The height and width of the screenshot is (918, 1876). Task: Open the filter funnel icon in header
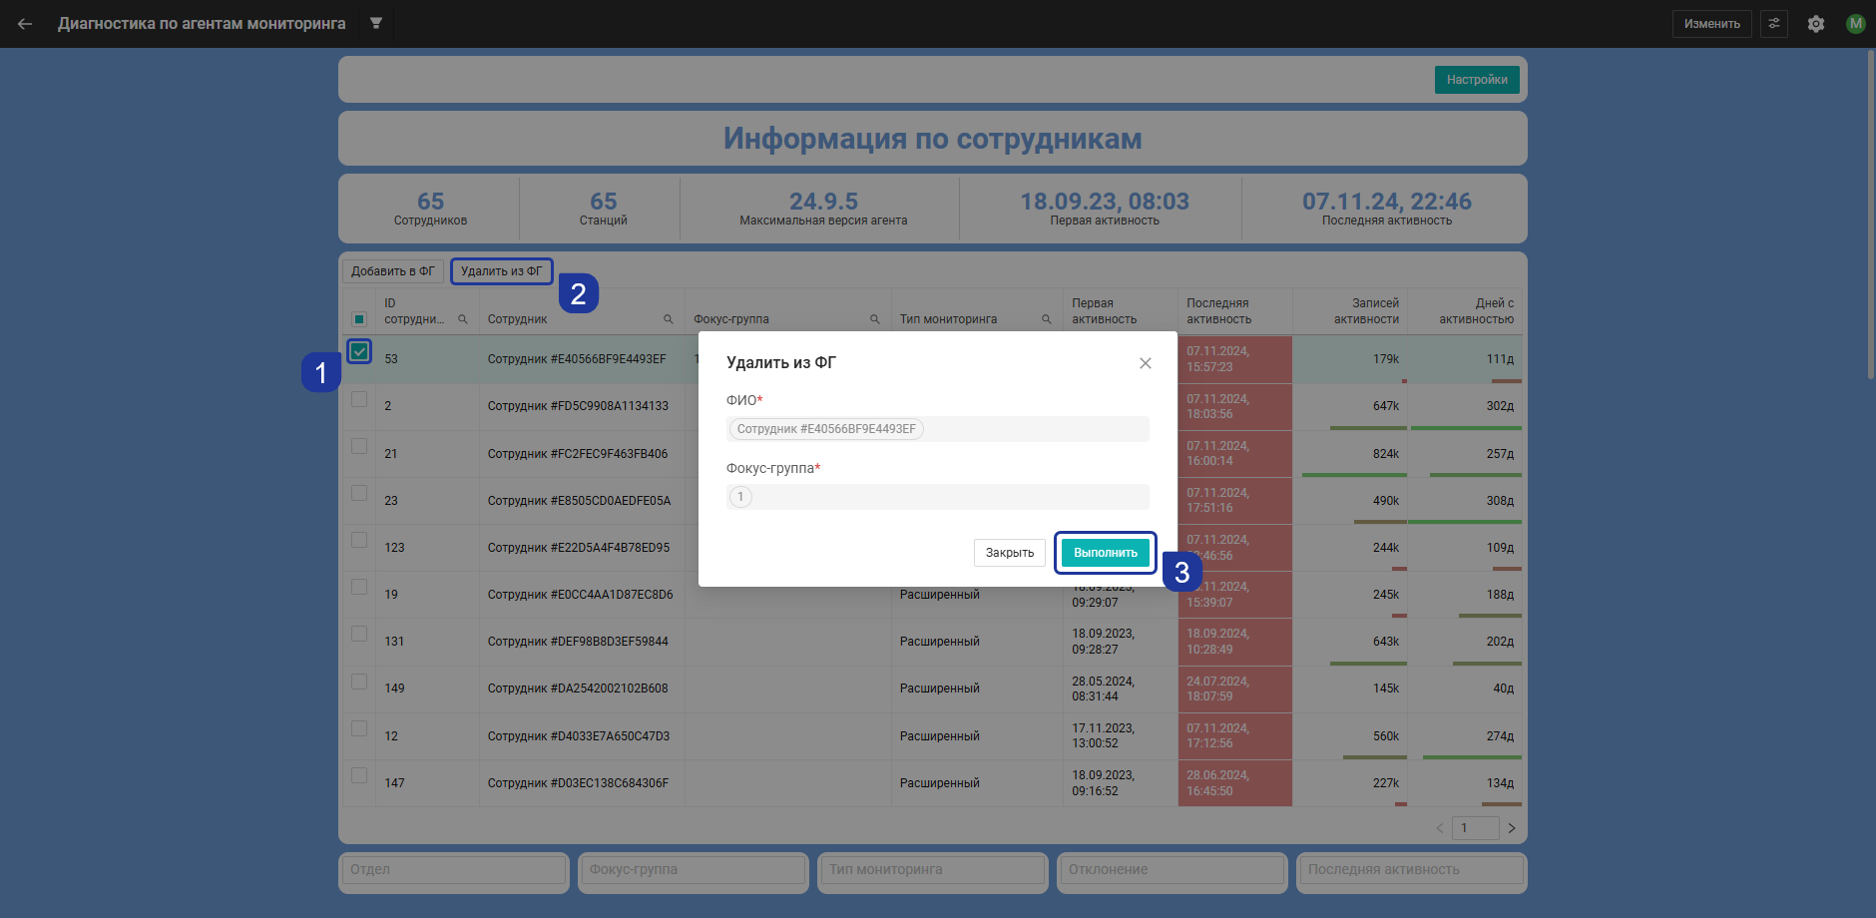376,23
